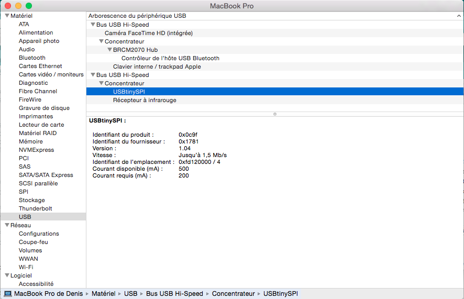The width and height of the screenshot is (464, 299).
Task: Click the sort chevron in Arborescence header
Action: click(x=459, y=16)
